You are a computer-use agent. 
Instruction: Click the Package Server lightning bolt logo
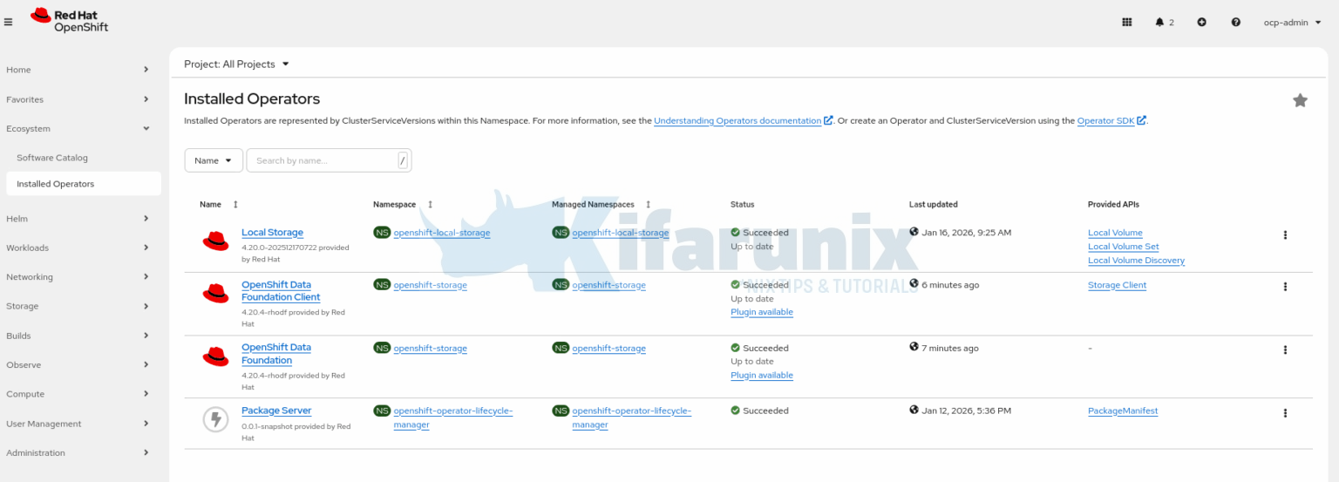coord(215,420)
